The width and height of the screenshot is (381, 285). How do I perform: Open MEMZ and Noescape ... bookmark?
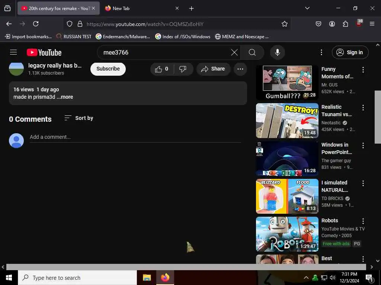(242, 37)
